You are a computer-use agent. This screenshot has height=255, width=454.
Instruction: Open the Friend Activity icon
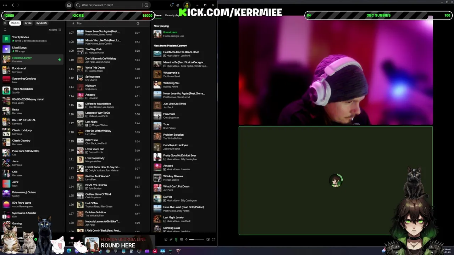click(178, 5)
